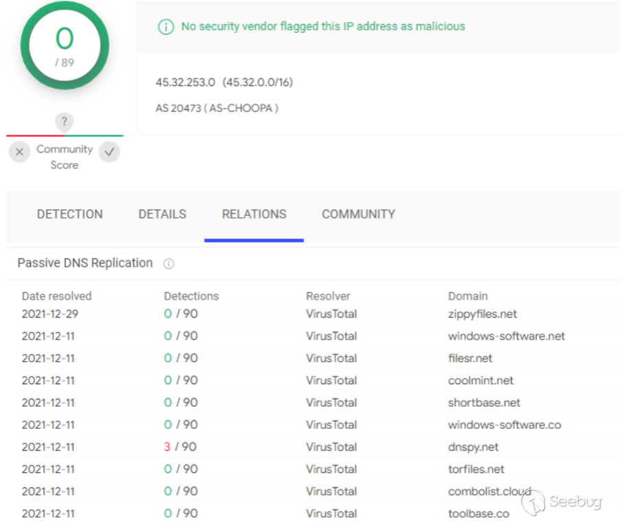Switch to the DETAILS tab
621x521 pixels.
(162, 214)
